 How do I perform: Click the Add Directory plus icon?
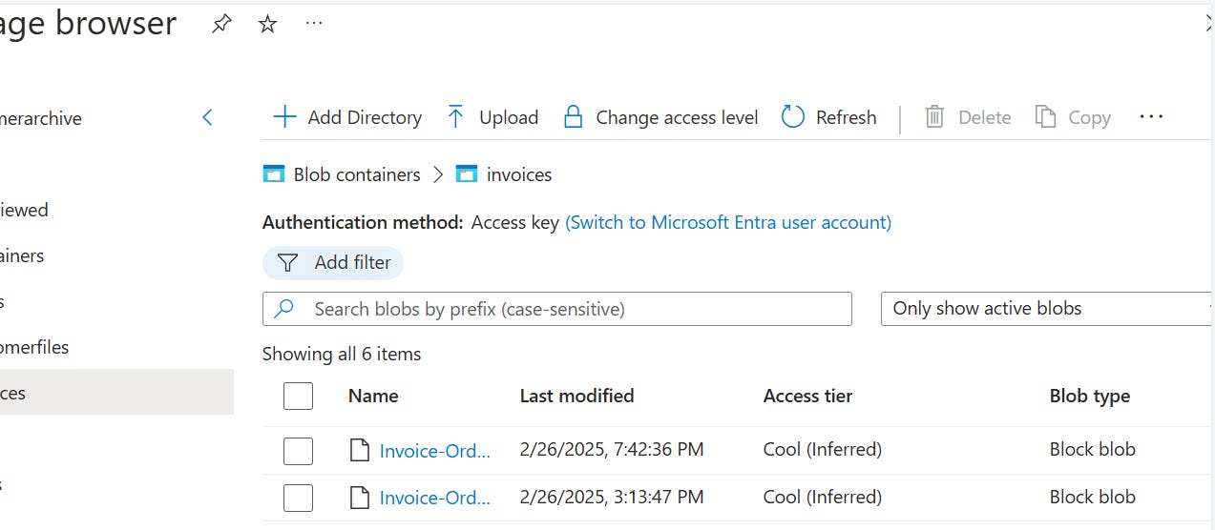coord(284,117)
